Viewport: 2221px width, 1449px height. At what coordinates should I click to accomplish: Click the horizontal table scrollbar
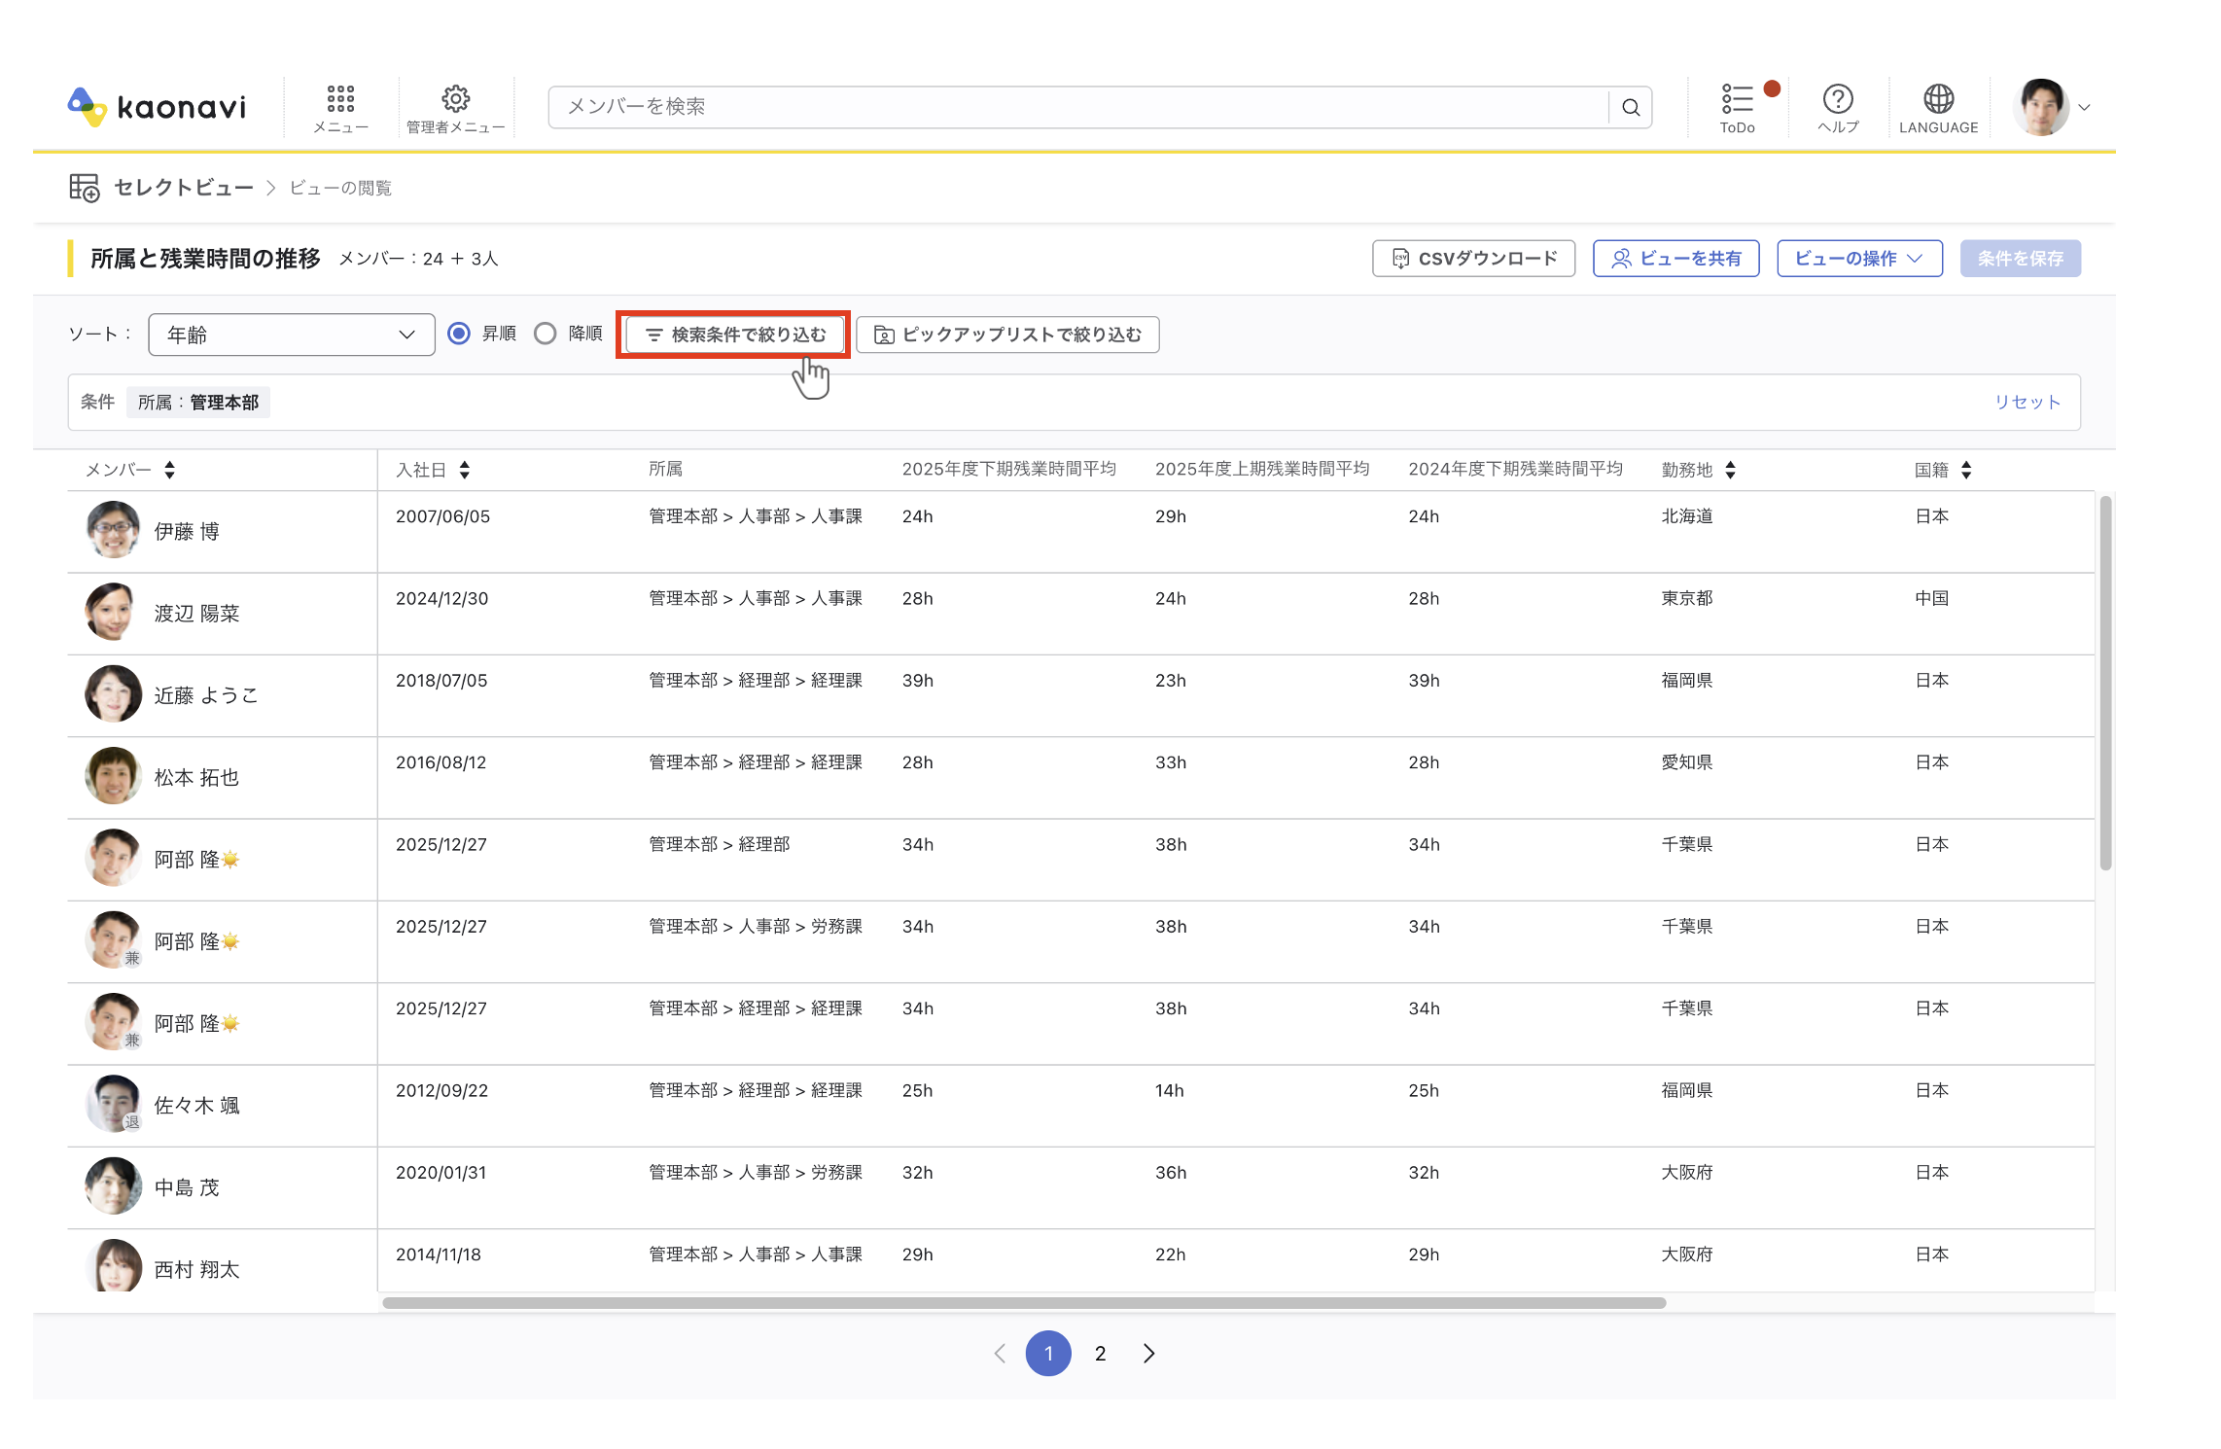(1024, 1303)
